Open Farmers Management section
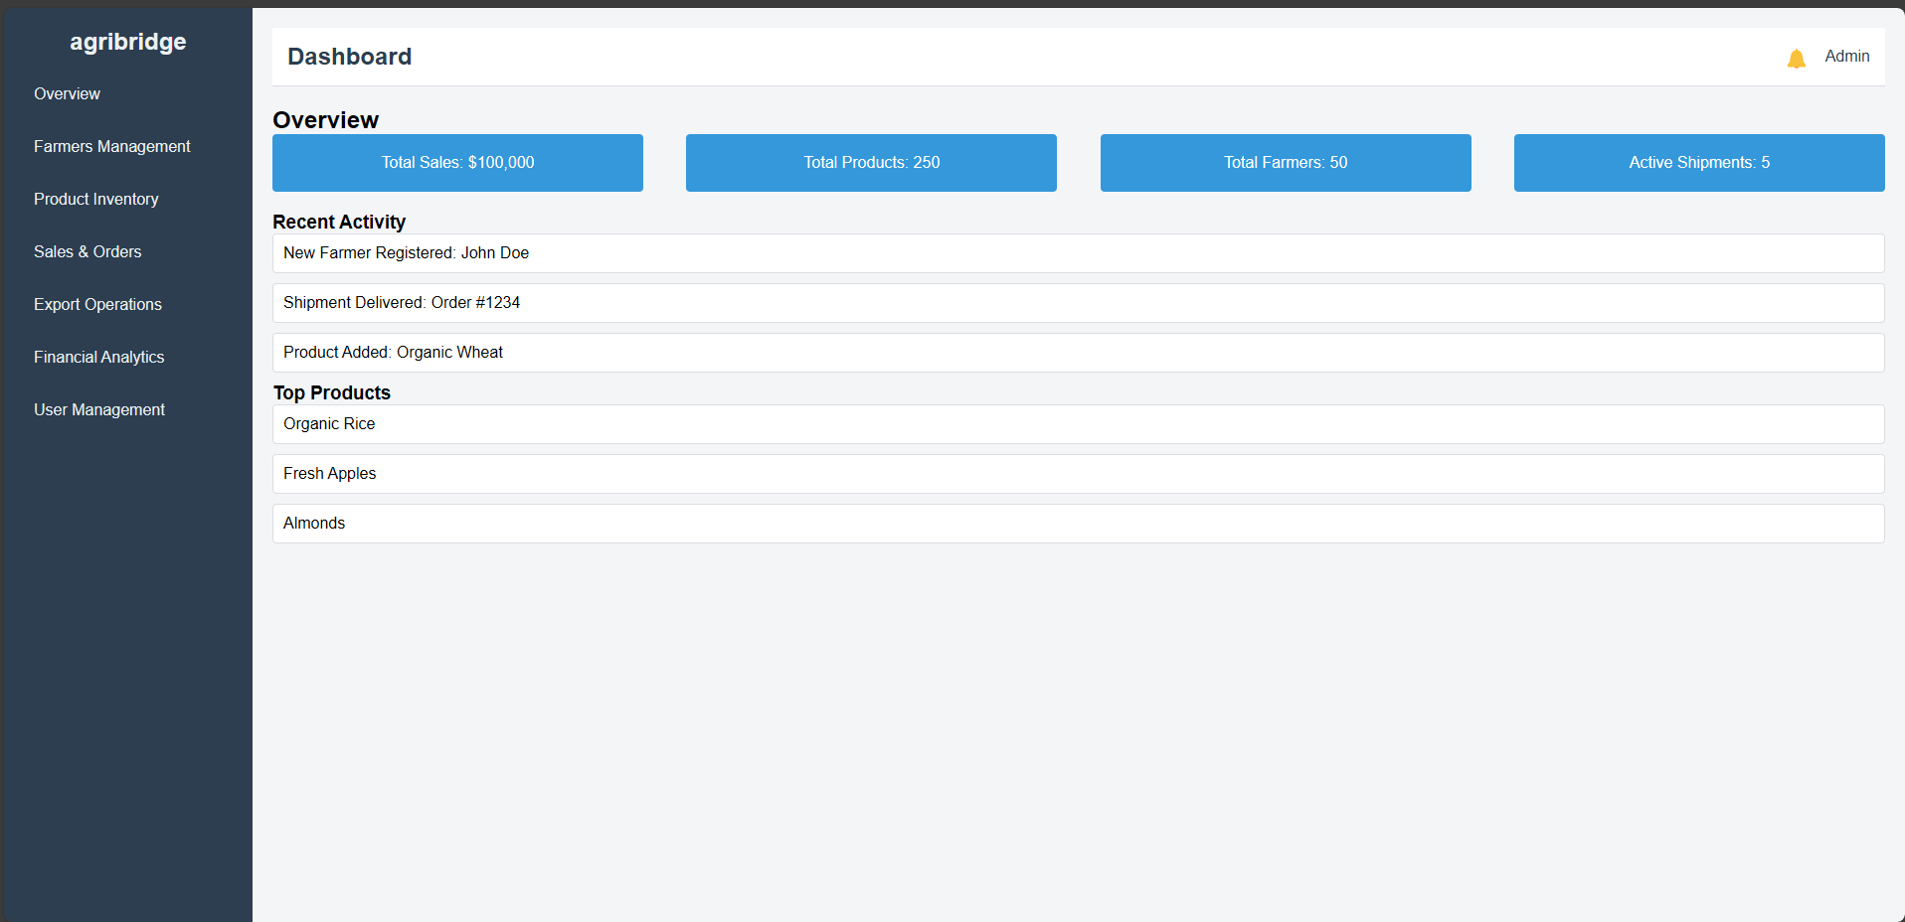The width and height of the screenshot is (1905, 922). (x=112, y=146)
